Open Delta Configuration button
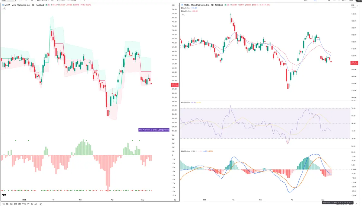The height and width of the screenshot is (206, 362). pos(161,130)
